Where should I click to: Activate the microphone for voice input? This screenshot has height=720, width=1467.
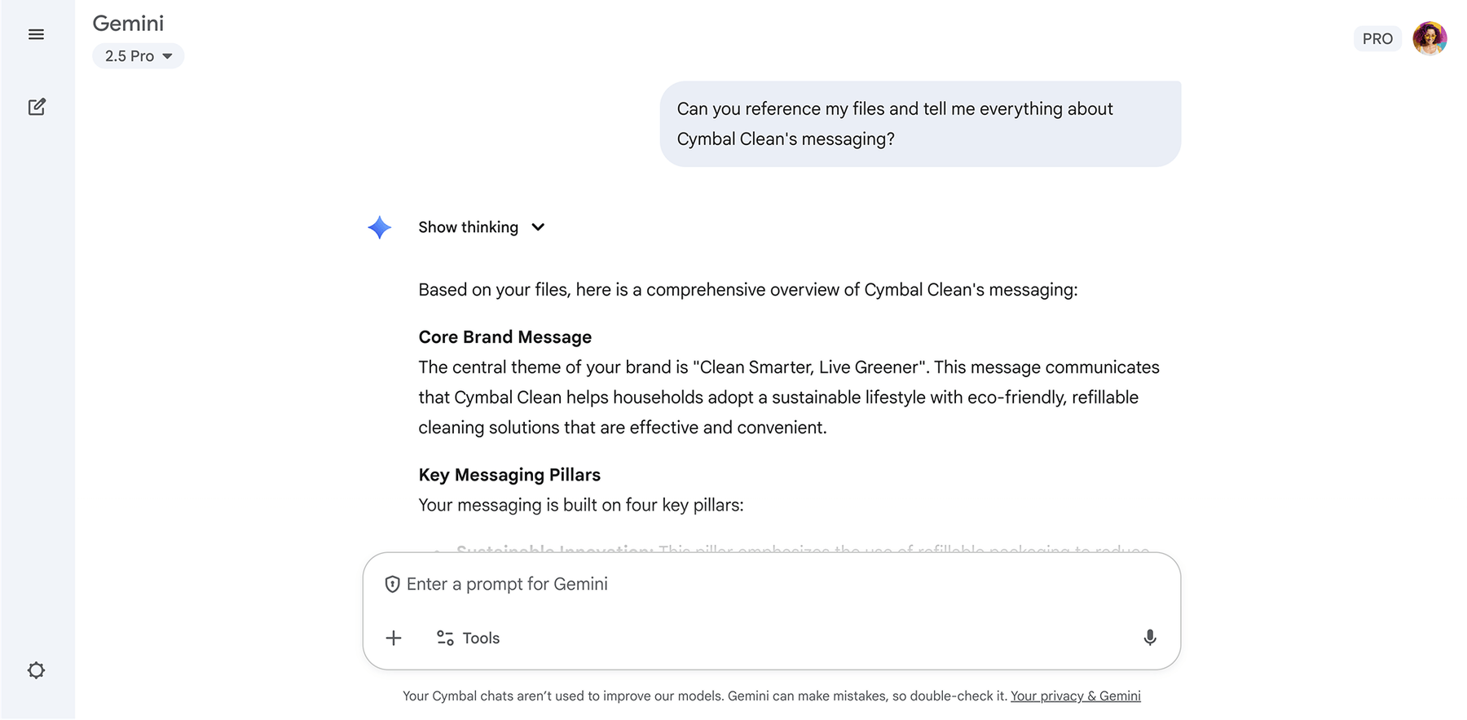(1149, 638)
